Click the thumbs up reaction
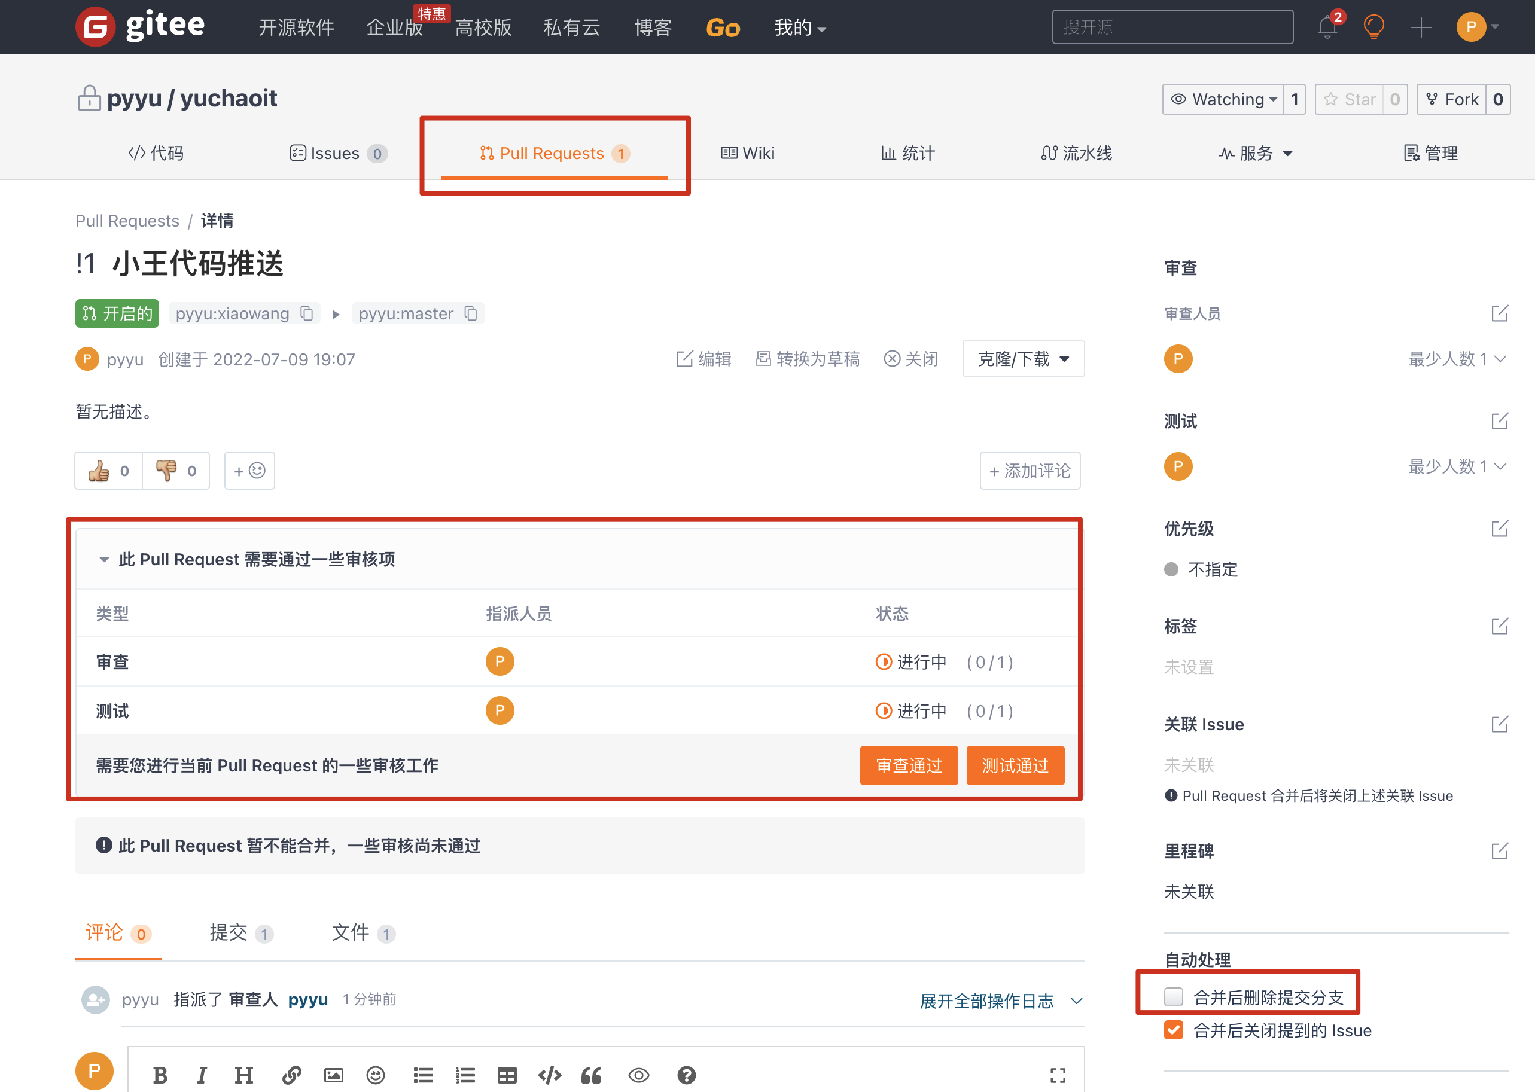1535x1092 pixels. [x=108, y=471]
